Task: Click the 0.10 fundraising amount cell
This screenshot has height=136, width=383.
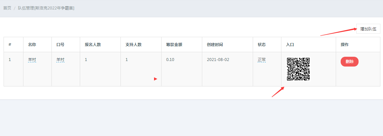Action: point(170,59)
